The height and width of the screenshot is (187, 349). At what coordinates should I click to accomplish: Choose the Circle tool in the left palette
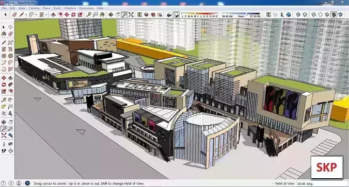[4, 56]
